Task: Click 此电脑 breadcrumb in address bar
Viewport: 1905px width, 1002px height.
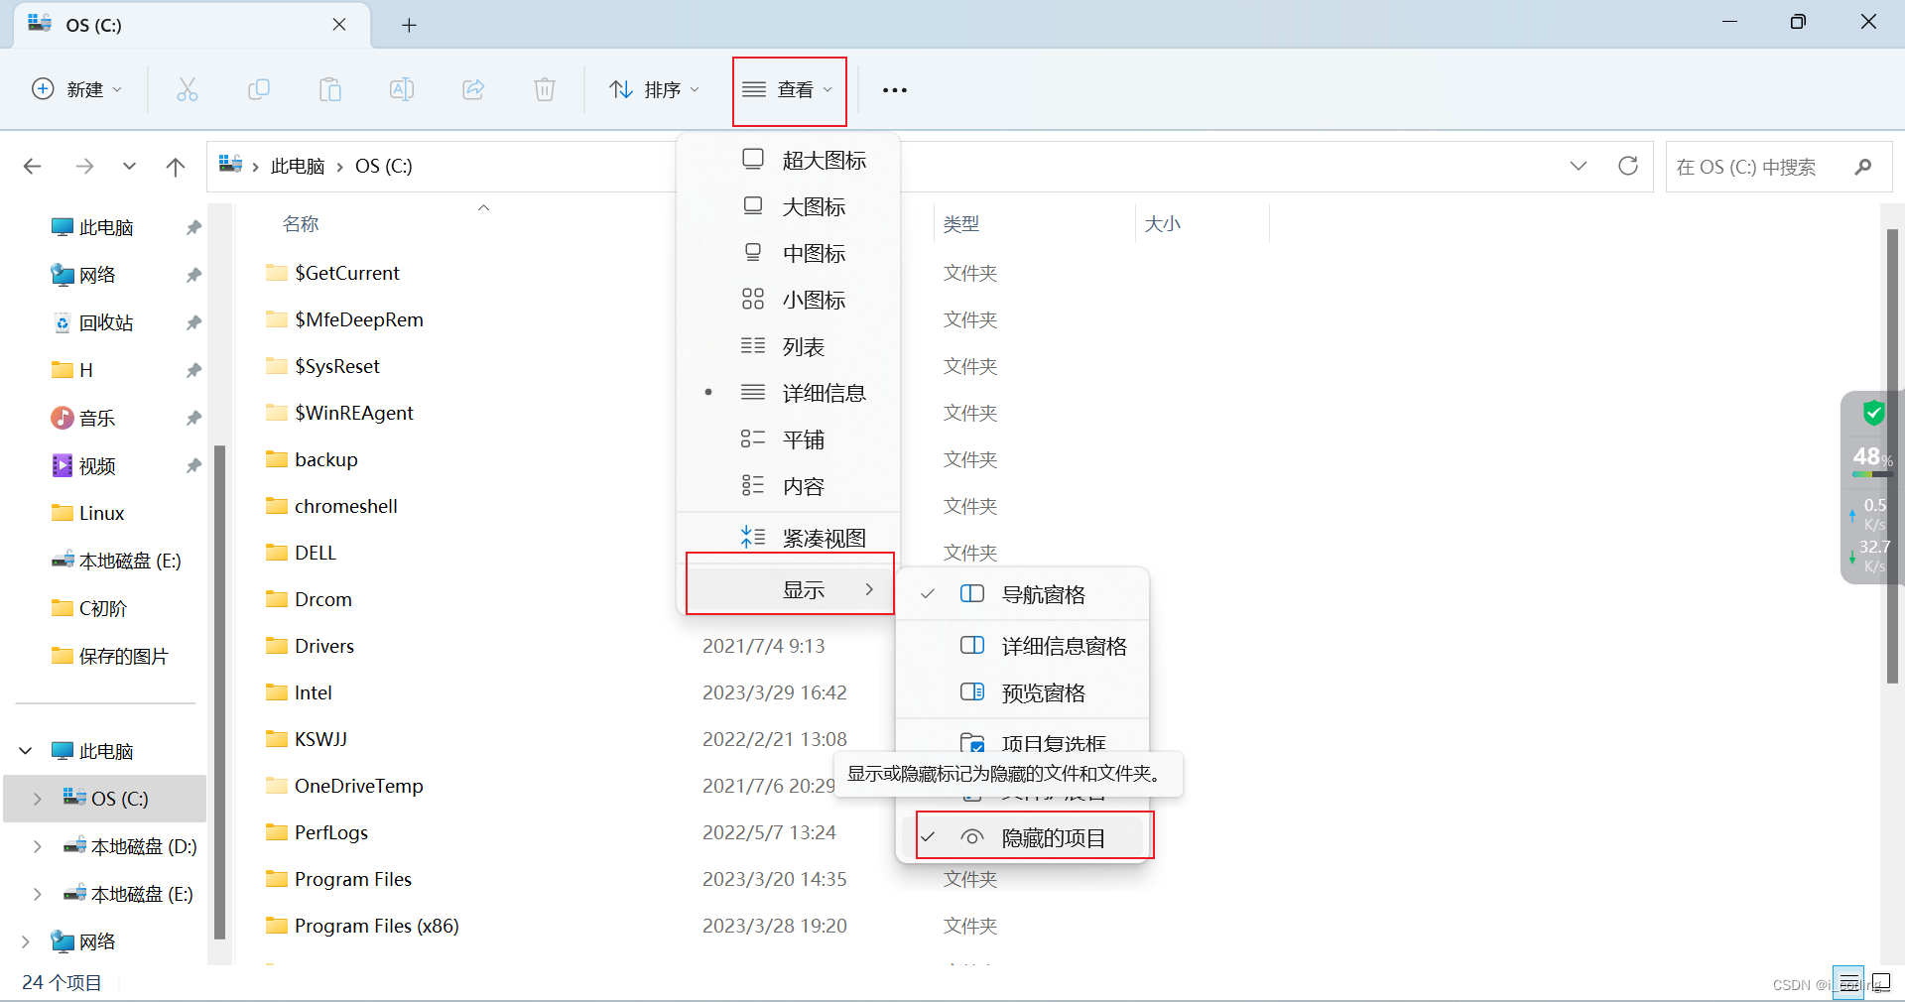Action: click(x=298, y=166)
